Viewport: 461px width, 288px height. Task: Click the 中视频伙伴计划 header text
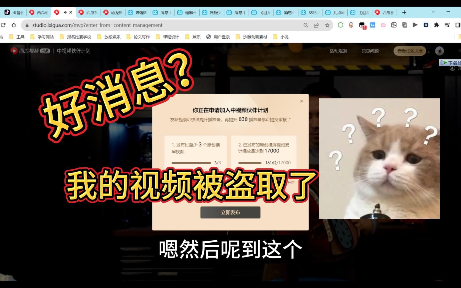(74, 51)
